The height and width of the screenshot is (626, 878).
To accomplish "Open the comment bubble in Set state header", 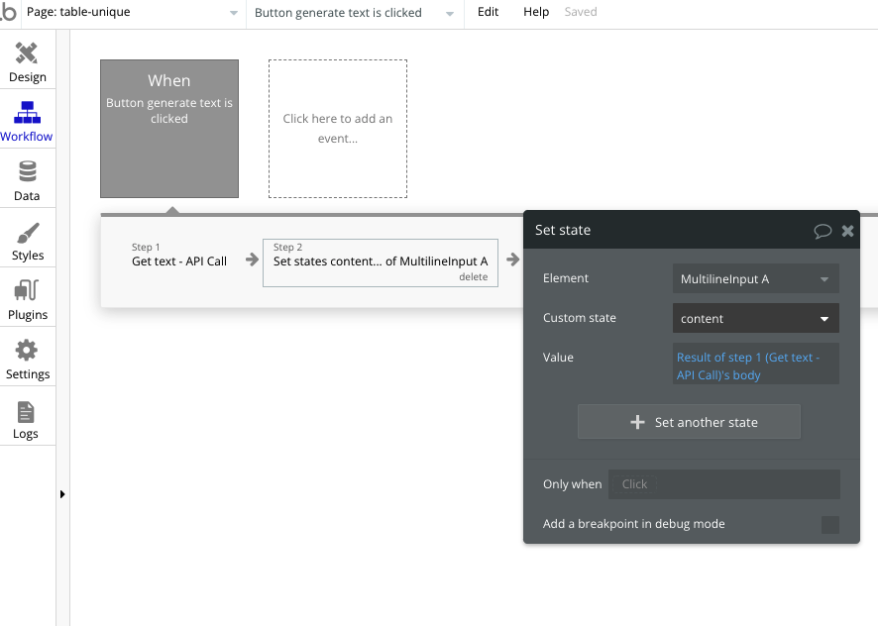I will tap(823, 230).
